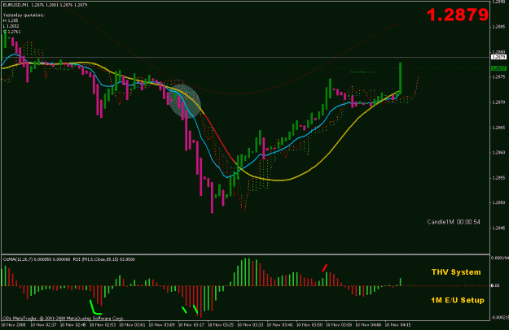Image resolution: width=509 pixels, height=330 pixels.
Task: Click the tall last green candle near 04:15
Action: [x=400, y=78]
